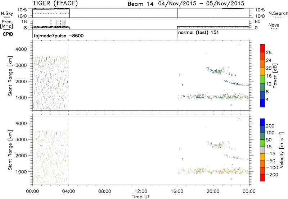Pick Velocity colorbar segment between 50 and 100
Image resolution: width=288 pixels, height=199 pixels.
point(262,136)
